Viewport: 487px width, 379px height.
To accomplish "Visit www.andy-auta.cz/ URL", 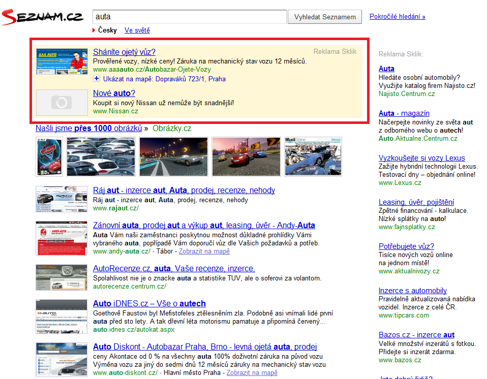I will pyautogui.click(x=122, y=251).
